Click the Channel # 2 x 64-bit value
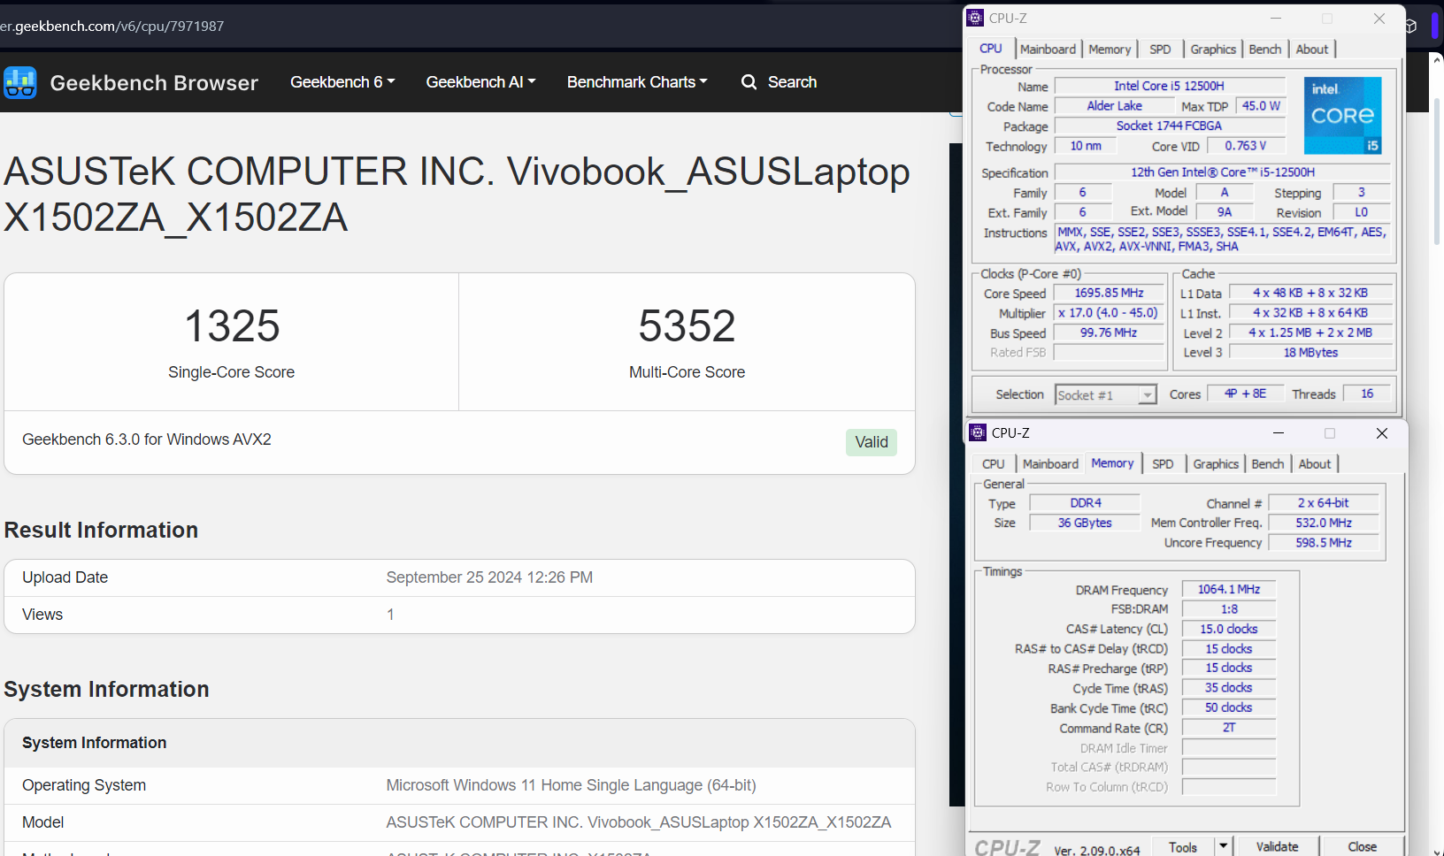 point(1324,502)
